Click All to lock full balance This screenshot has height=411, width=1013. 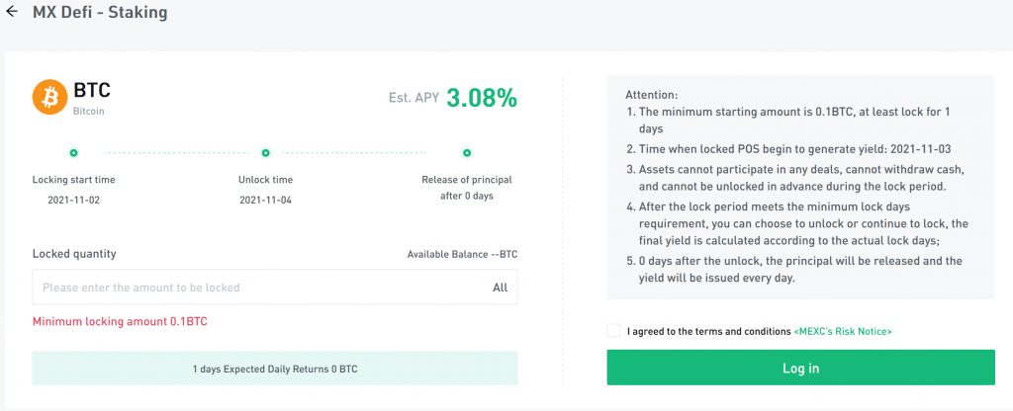[x=500, y=288]
